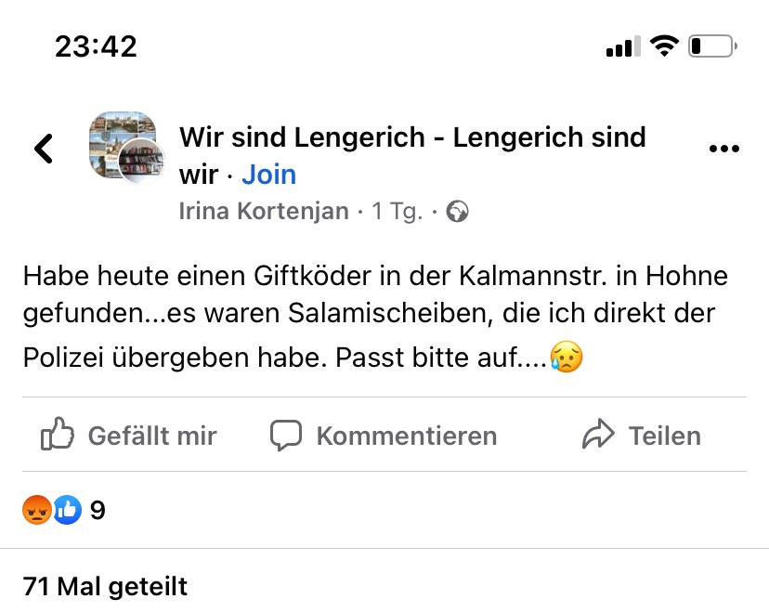Click the back arrow to leave the post
The image size is (769, 612).
(44, 148)
